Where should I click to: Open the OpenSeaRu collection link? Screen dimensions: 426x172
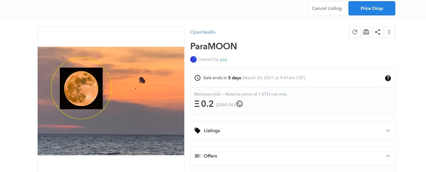(203, 32)
